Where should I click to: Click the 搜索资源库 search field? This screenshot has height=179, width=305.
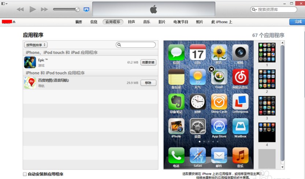point(274,9)
